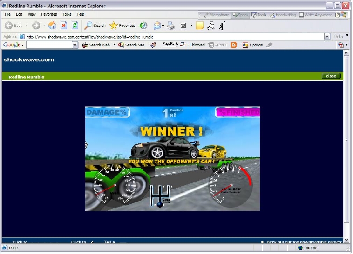
Task: Click Write Anywhere in language bar
Action: coord(316,15)
